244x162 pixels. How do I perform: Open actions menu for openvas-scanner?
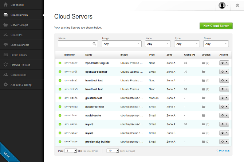pyautogui.click(x=224, y=72)
